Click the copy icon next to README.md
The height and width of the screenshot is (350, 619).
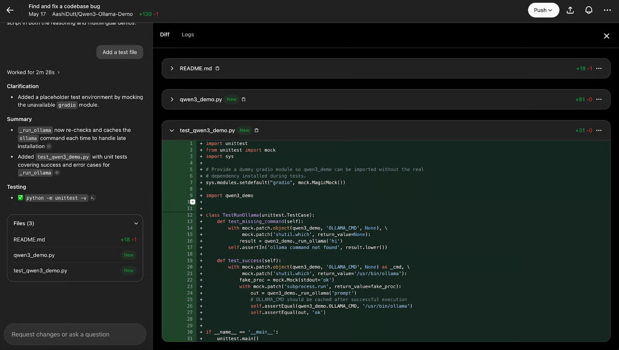(x=217, y=68)
